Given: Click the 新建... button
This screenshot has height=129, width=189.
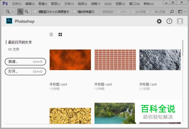Looking at the screenshot, I should (x=25, y=62).
